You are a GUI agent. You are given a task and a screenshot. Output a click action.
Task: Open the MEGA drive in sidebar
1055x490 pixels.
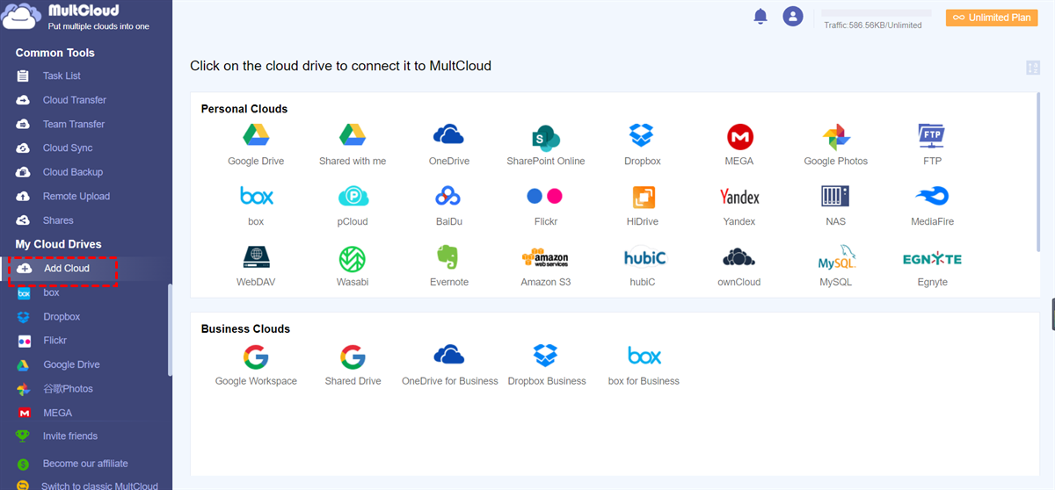click(x=57, y=413)
